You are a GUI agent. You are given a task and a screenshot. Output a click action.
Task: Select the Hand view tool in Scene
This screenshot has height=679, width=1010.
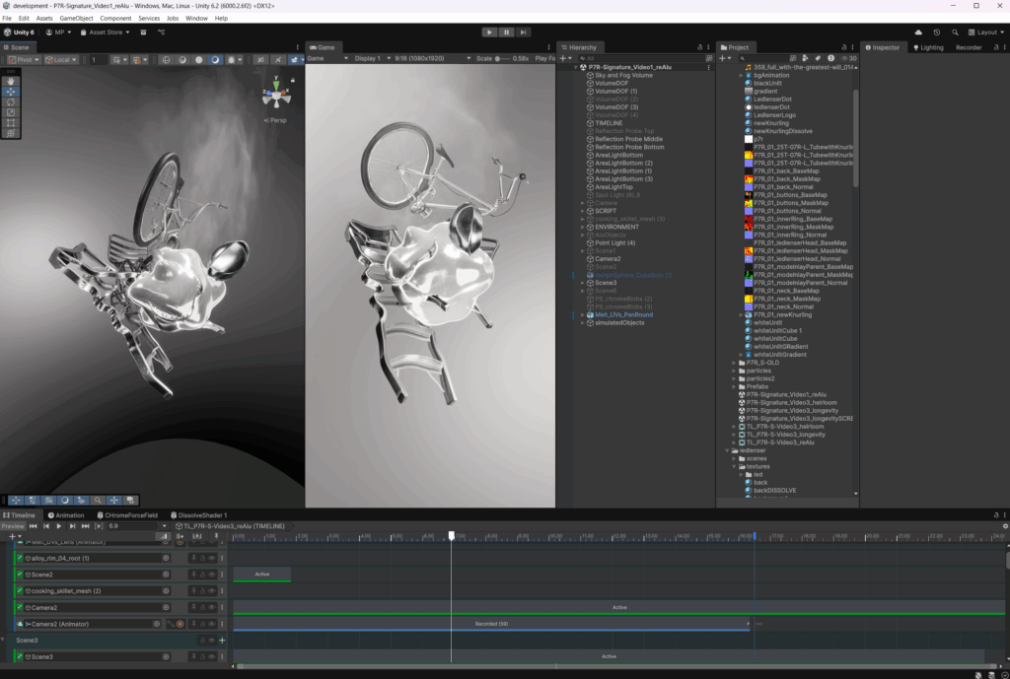(11, 80)
